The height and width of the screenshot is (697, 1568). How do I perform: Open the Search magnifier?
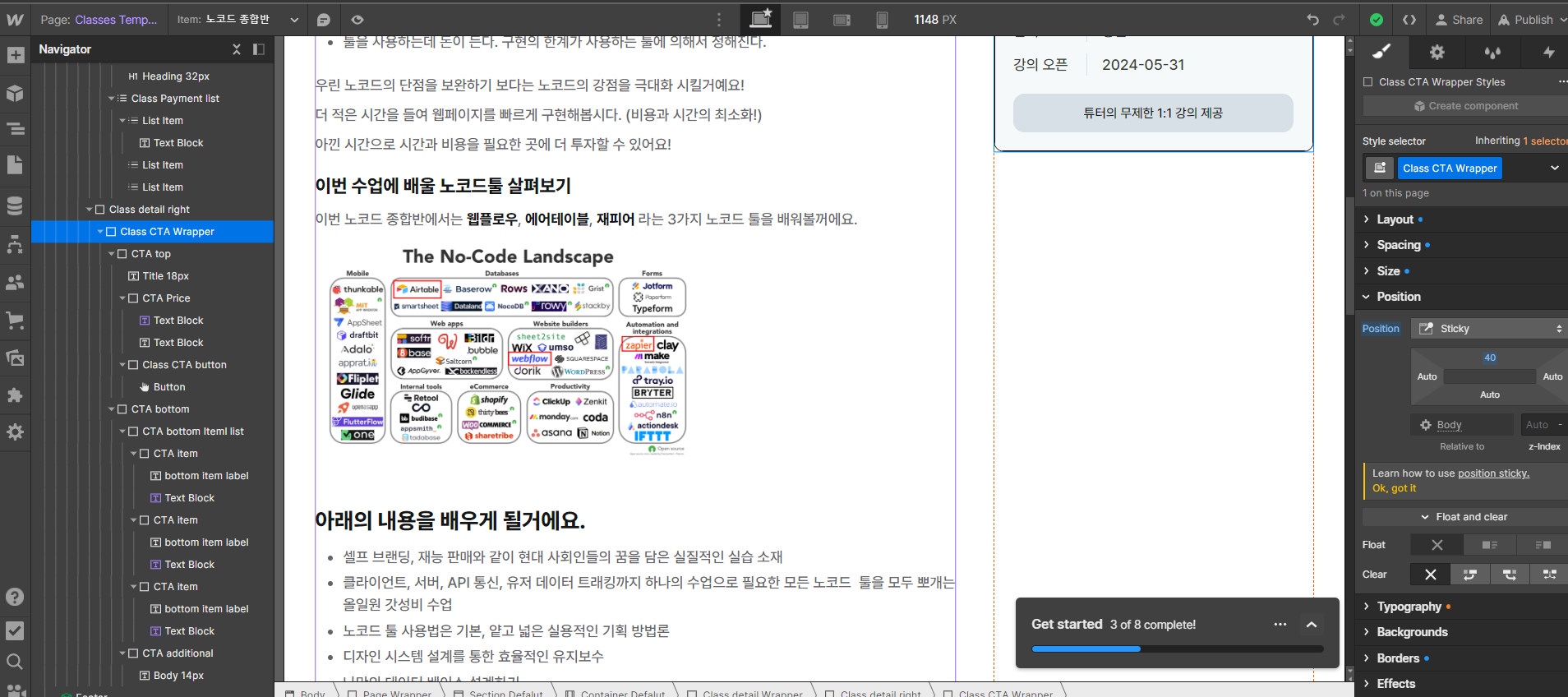coord(15,661)
